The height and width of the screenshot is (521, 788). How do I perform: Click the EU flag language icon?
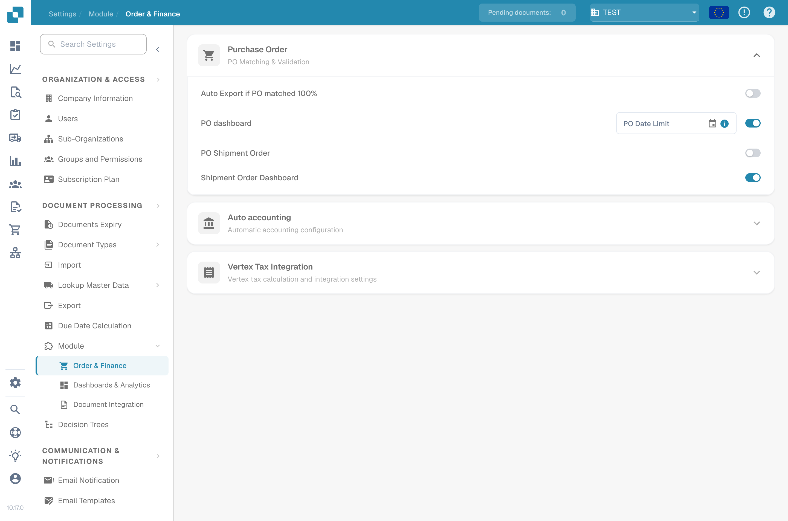pos(719,13)
